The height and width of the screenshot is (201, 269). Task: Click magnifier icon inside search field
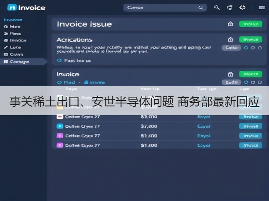pos(201,8)
